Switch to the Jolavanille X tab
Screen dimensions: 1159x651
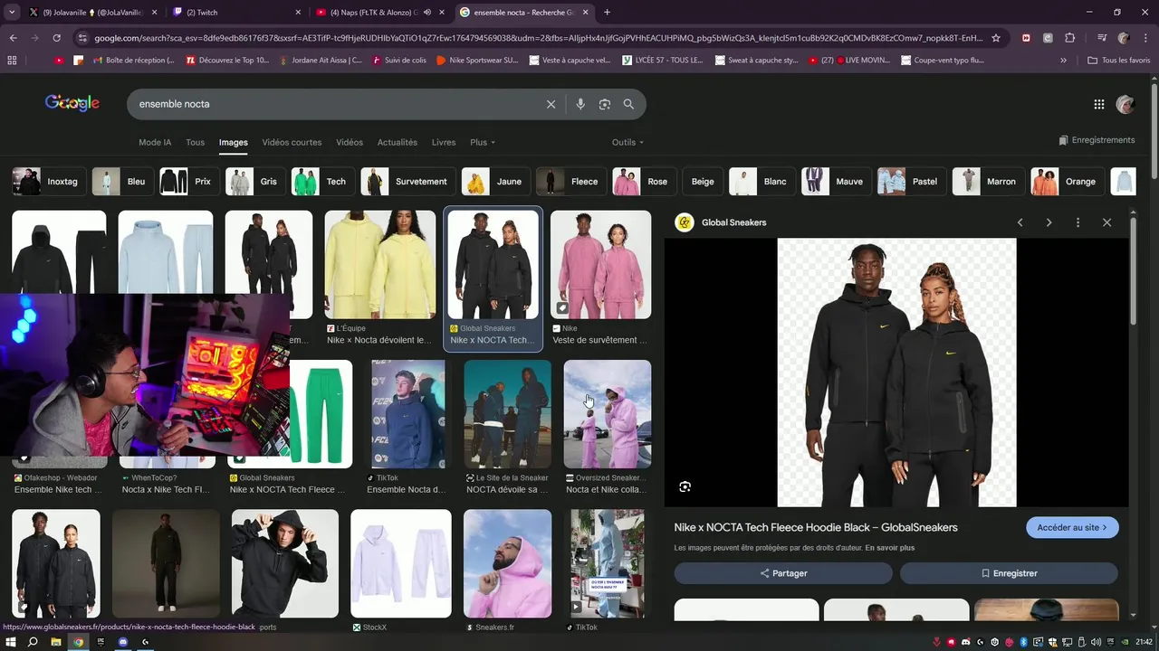coord(94,13)
